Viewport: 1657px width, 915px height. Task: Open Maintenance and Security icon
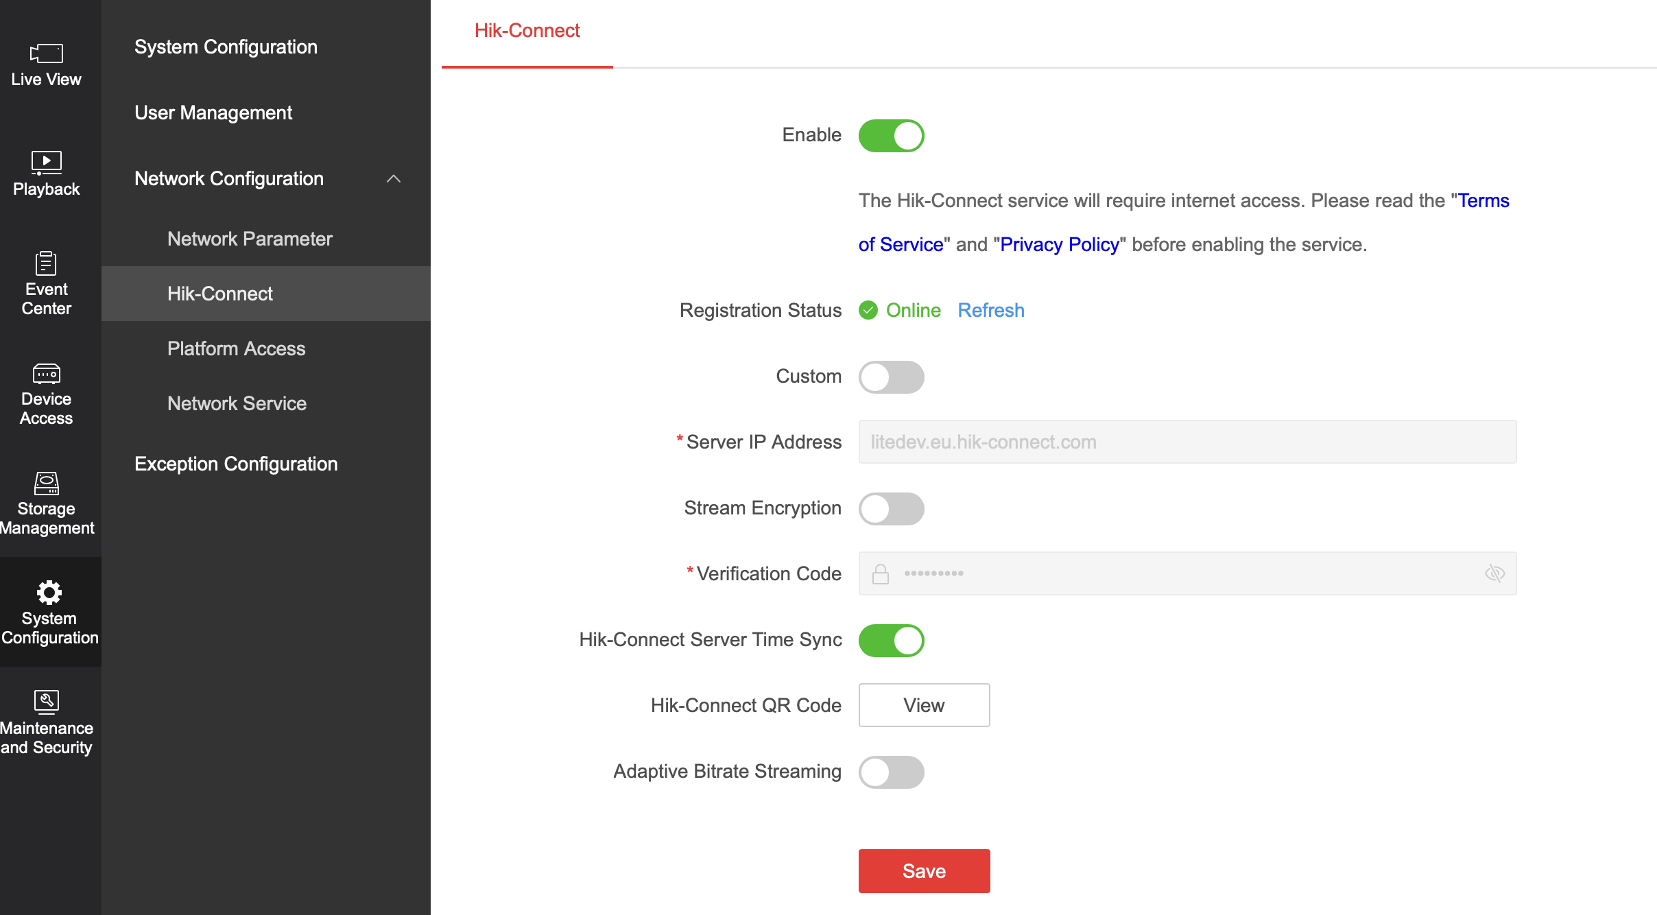[x=47, y=702]
